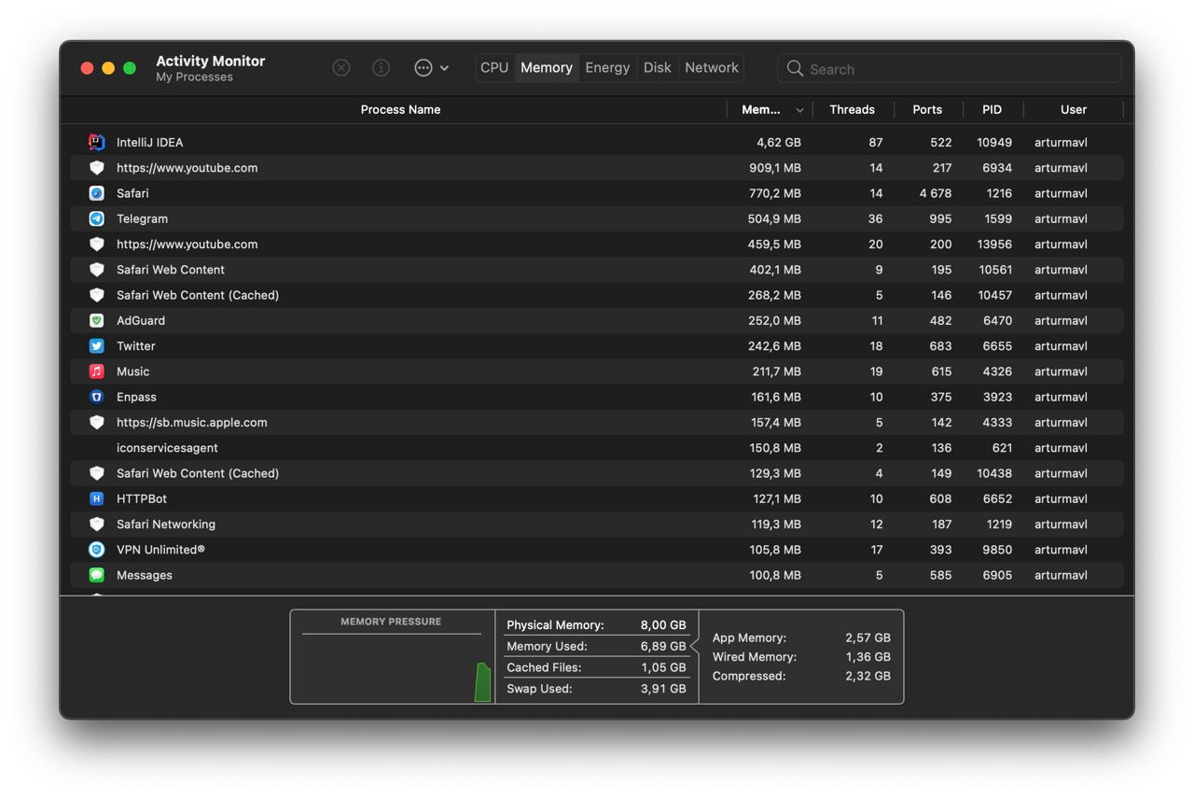1194x798 pixels.
Task: Click the AdGuard process name
Action: point(141,320)
